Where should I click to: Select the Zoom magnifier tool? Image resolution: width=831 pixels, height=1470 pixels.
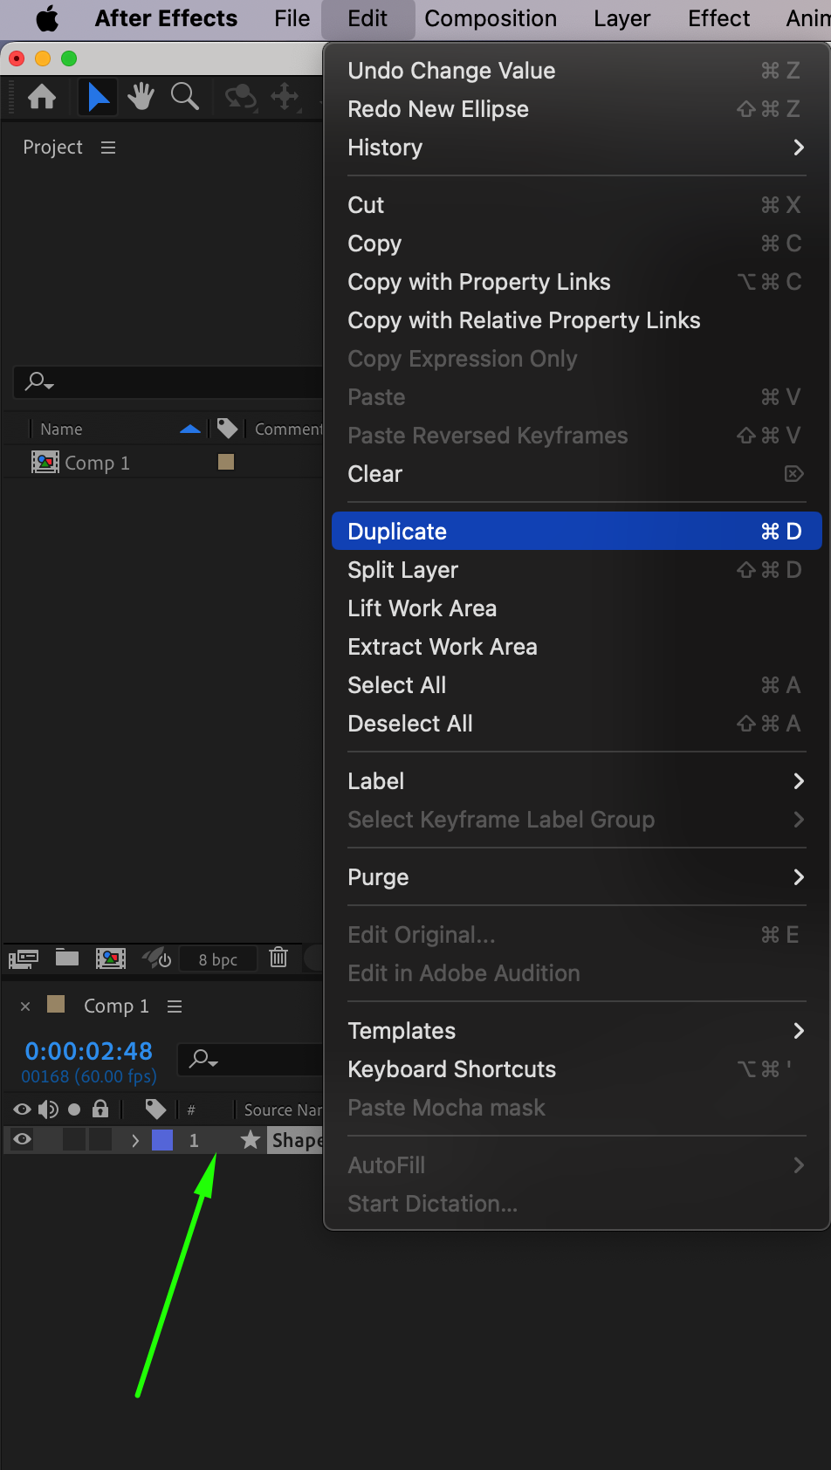[184, 97]
